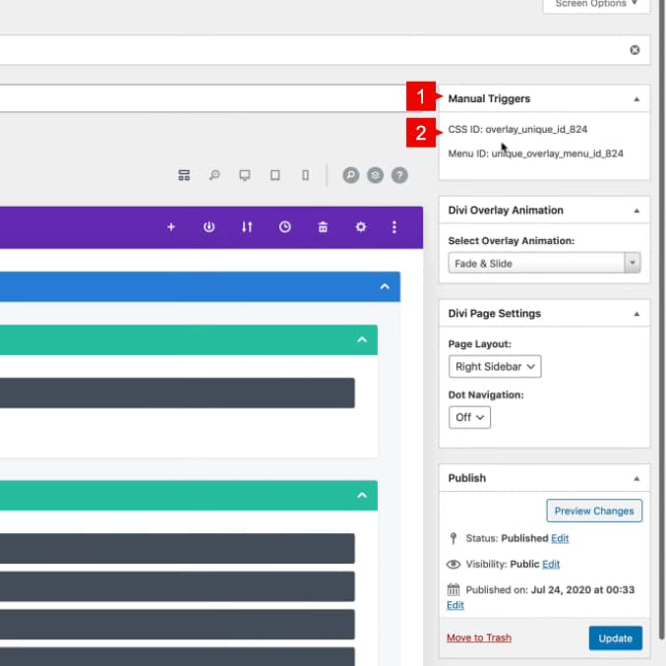This screenshot has width=666, height=666.
Task: Click the plus icon in purple bar
Action: point(171,227)
